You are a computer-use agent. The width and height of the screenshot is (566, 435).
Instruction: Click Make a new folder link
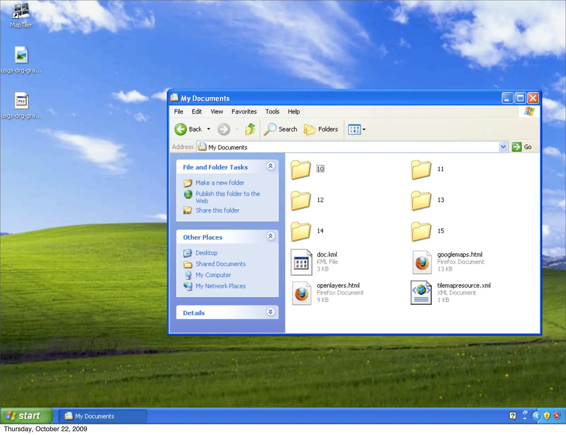[x=220, y=183]
